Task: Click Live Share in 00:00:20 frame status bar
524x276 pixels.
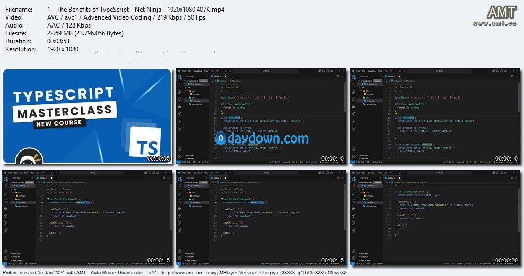Action: [378, 264]
